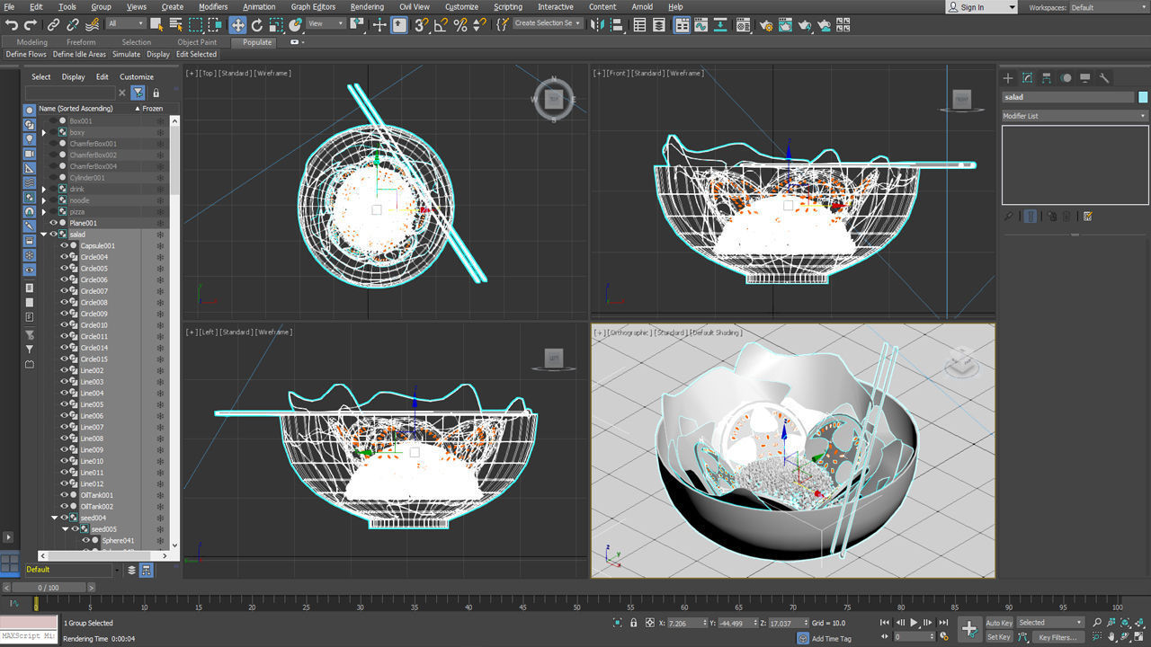
Task: Toggle the Window/Crossing selection icon
Action: point(215,25)
